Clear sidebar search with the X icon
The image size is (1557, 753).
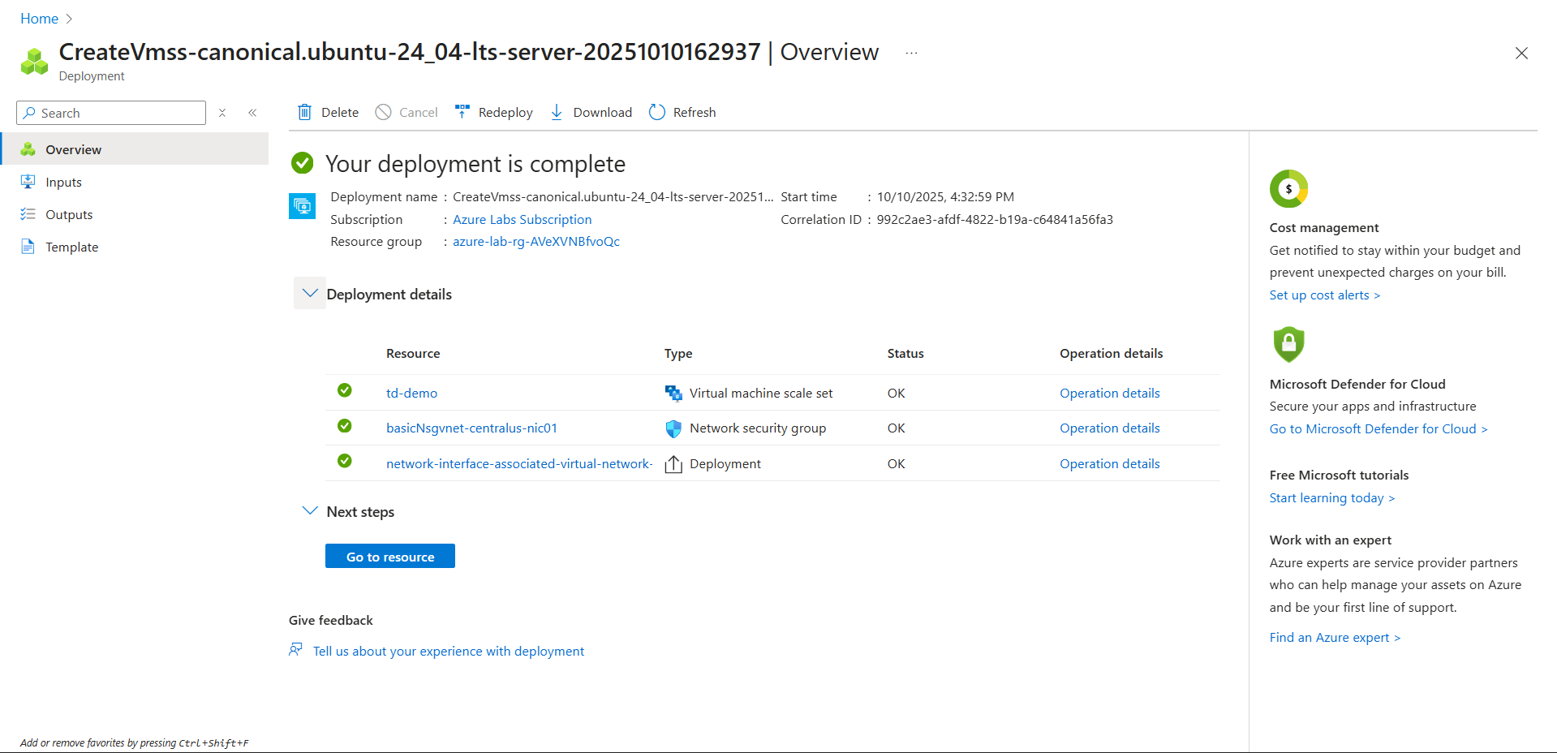(222, 113)
